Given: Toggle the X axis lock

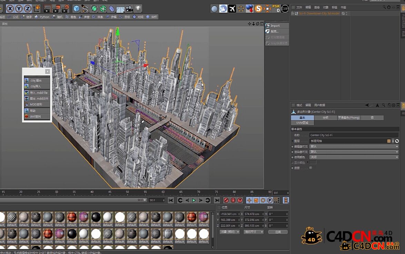Looking at the screenshot, I should click(x=10, y=9).
